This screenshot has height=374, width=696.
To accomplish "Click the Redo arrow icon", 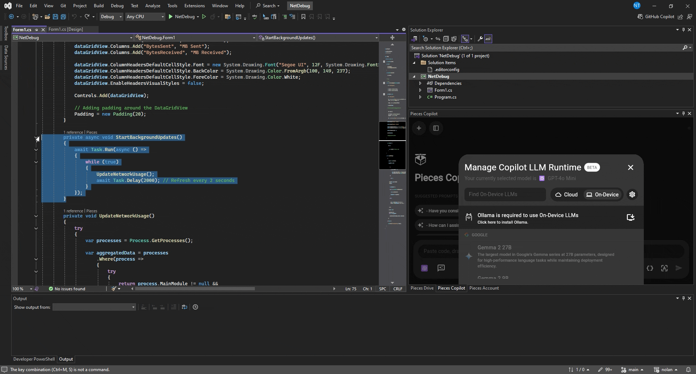I will tap(87, 17).
